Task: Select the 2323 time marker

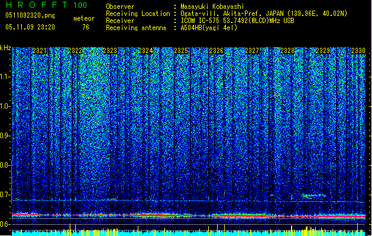Action: coord(110,51)
